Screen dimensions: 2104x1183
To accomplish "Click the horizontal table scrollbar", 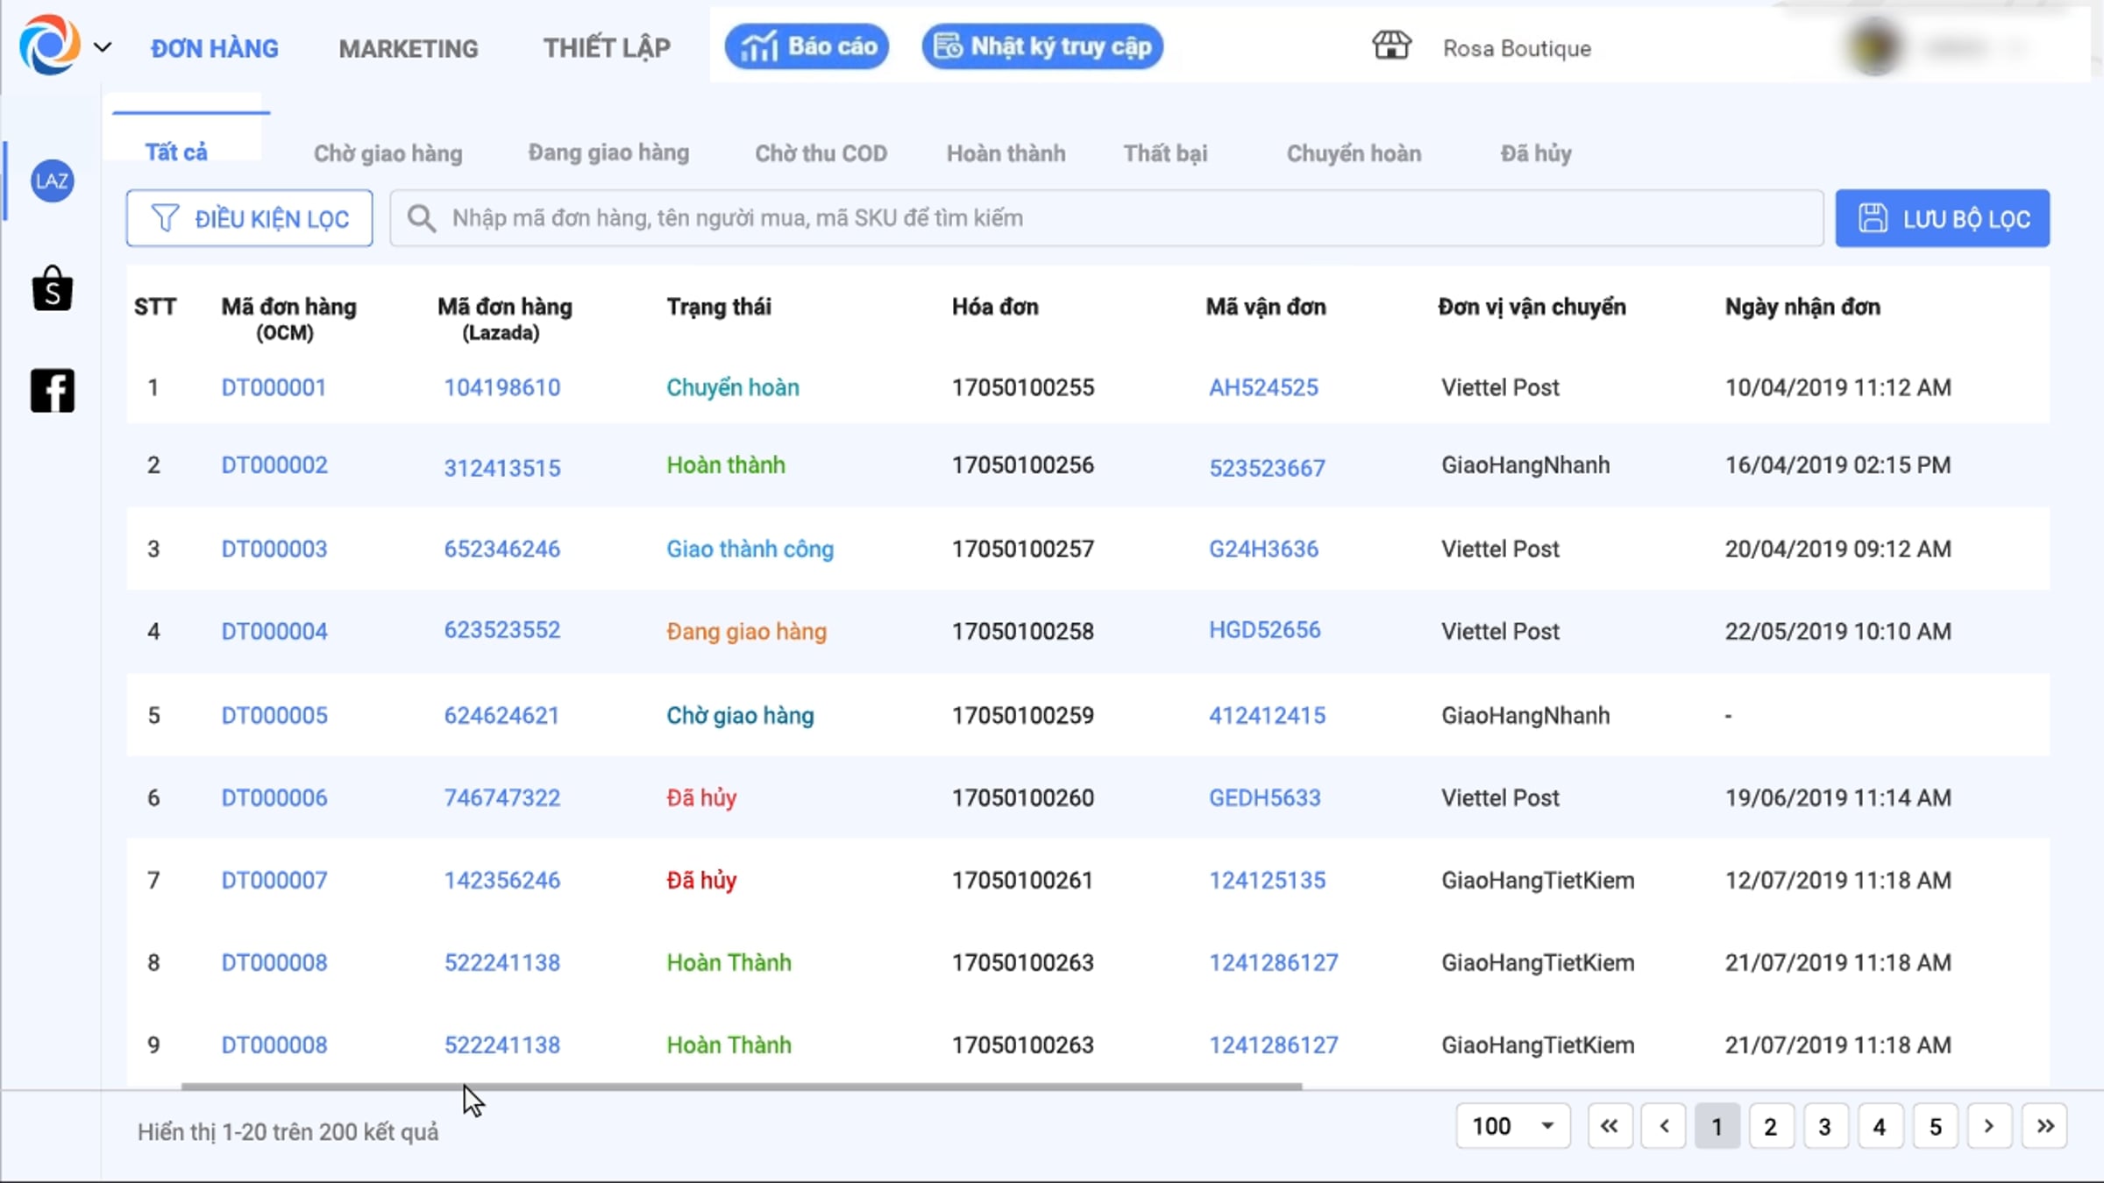I will tap(741, 1087).
